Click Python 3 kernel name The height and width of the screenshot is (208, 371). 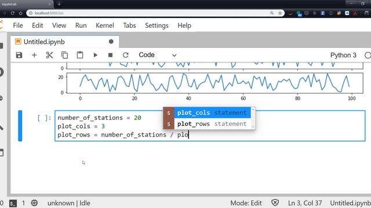[x=343, y=55]
